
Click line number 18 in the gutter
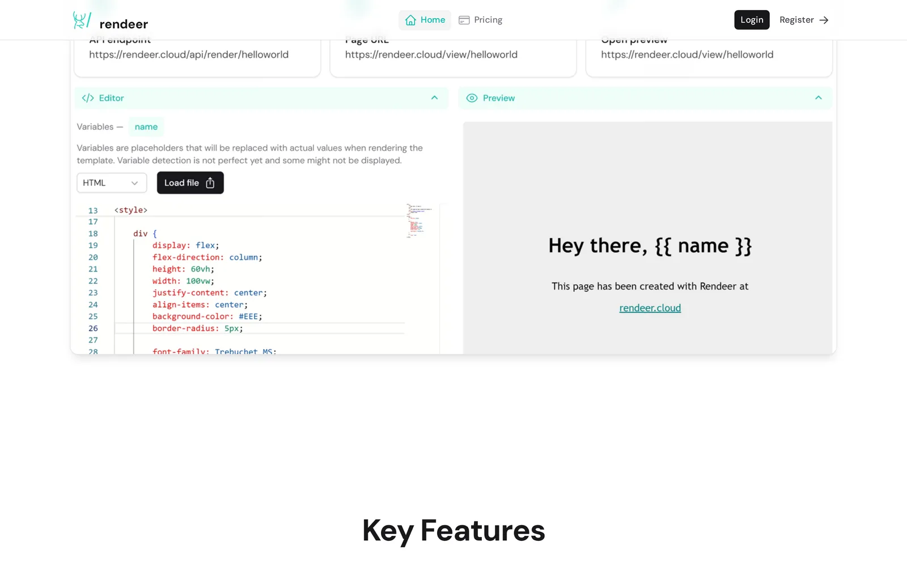[x=93, y=234]
